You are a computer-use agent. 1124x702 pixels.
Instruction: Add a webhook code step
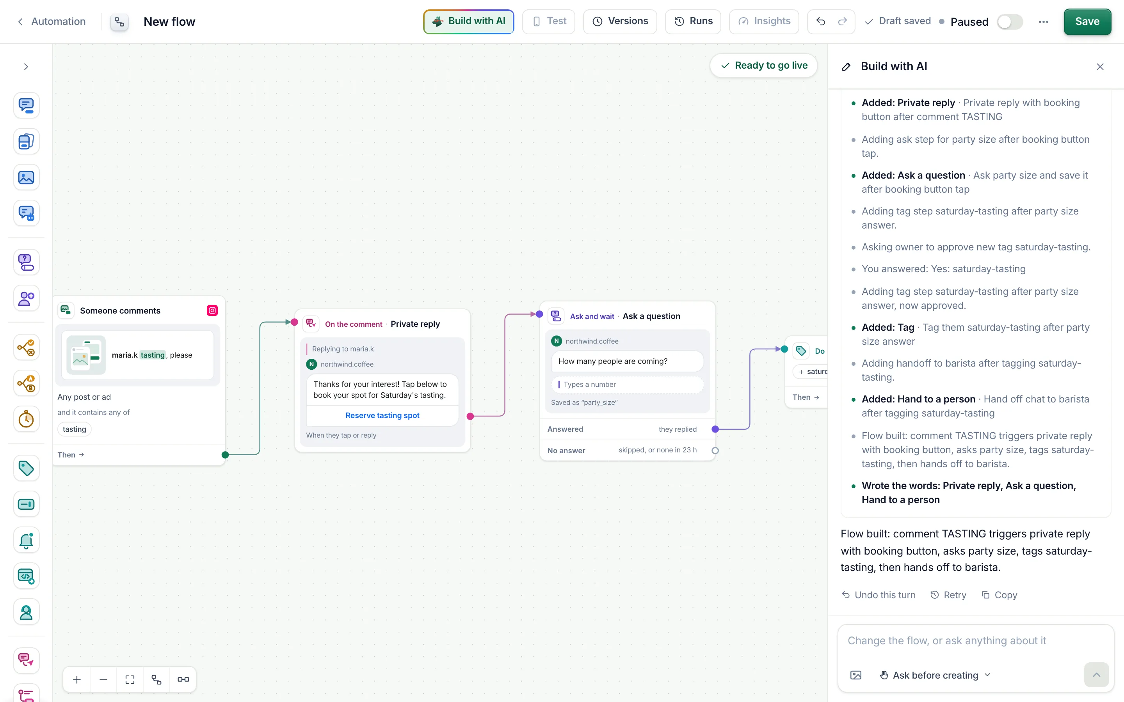click(26, 576)
